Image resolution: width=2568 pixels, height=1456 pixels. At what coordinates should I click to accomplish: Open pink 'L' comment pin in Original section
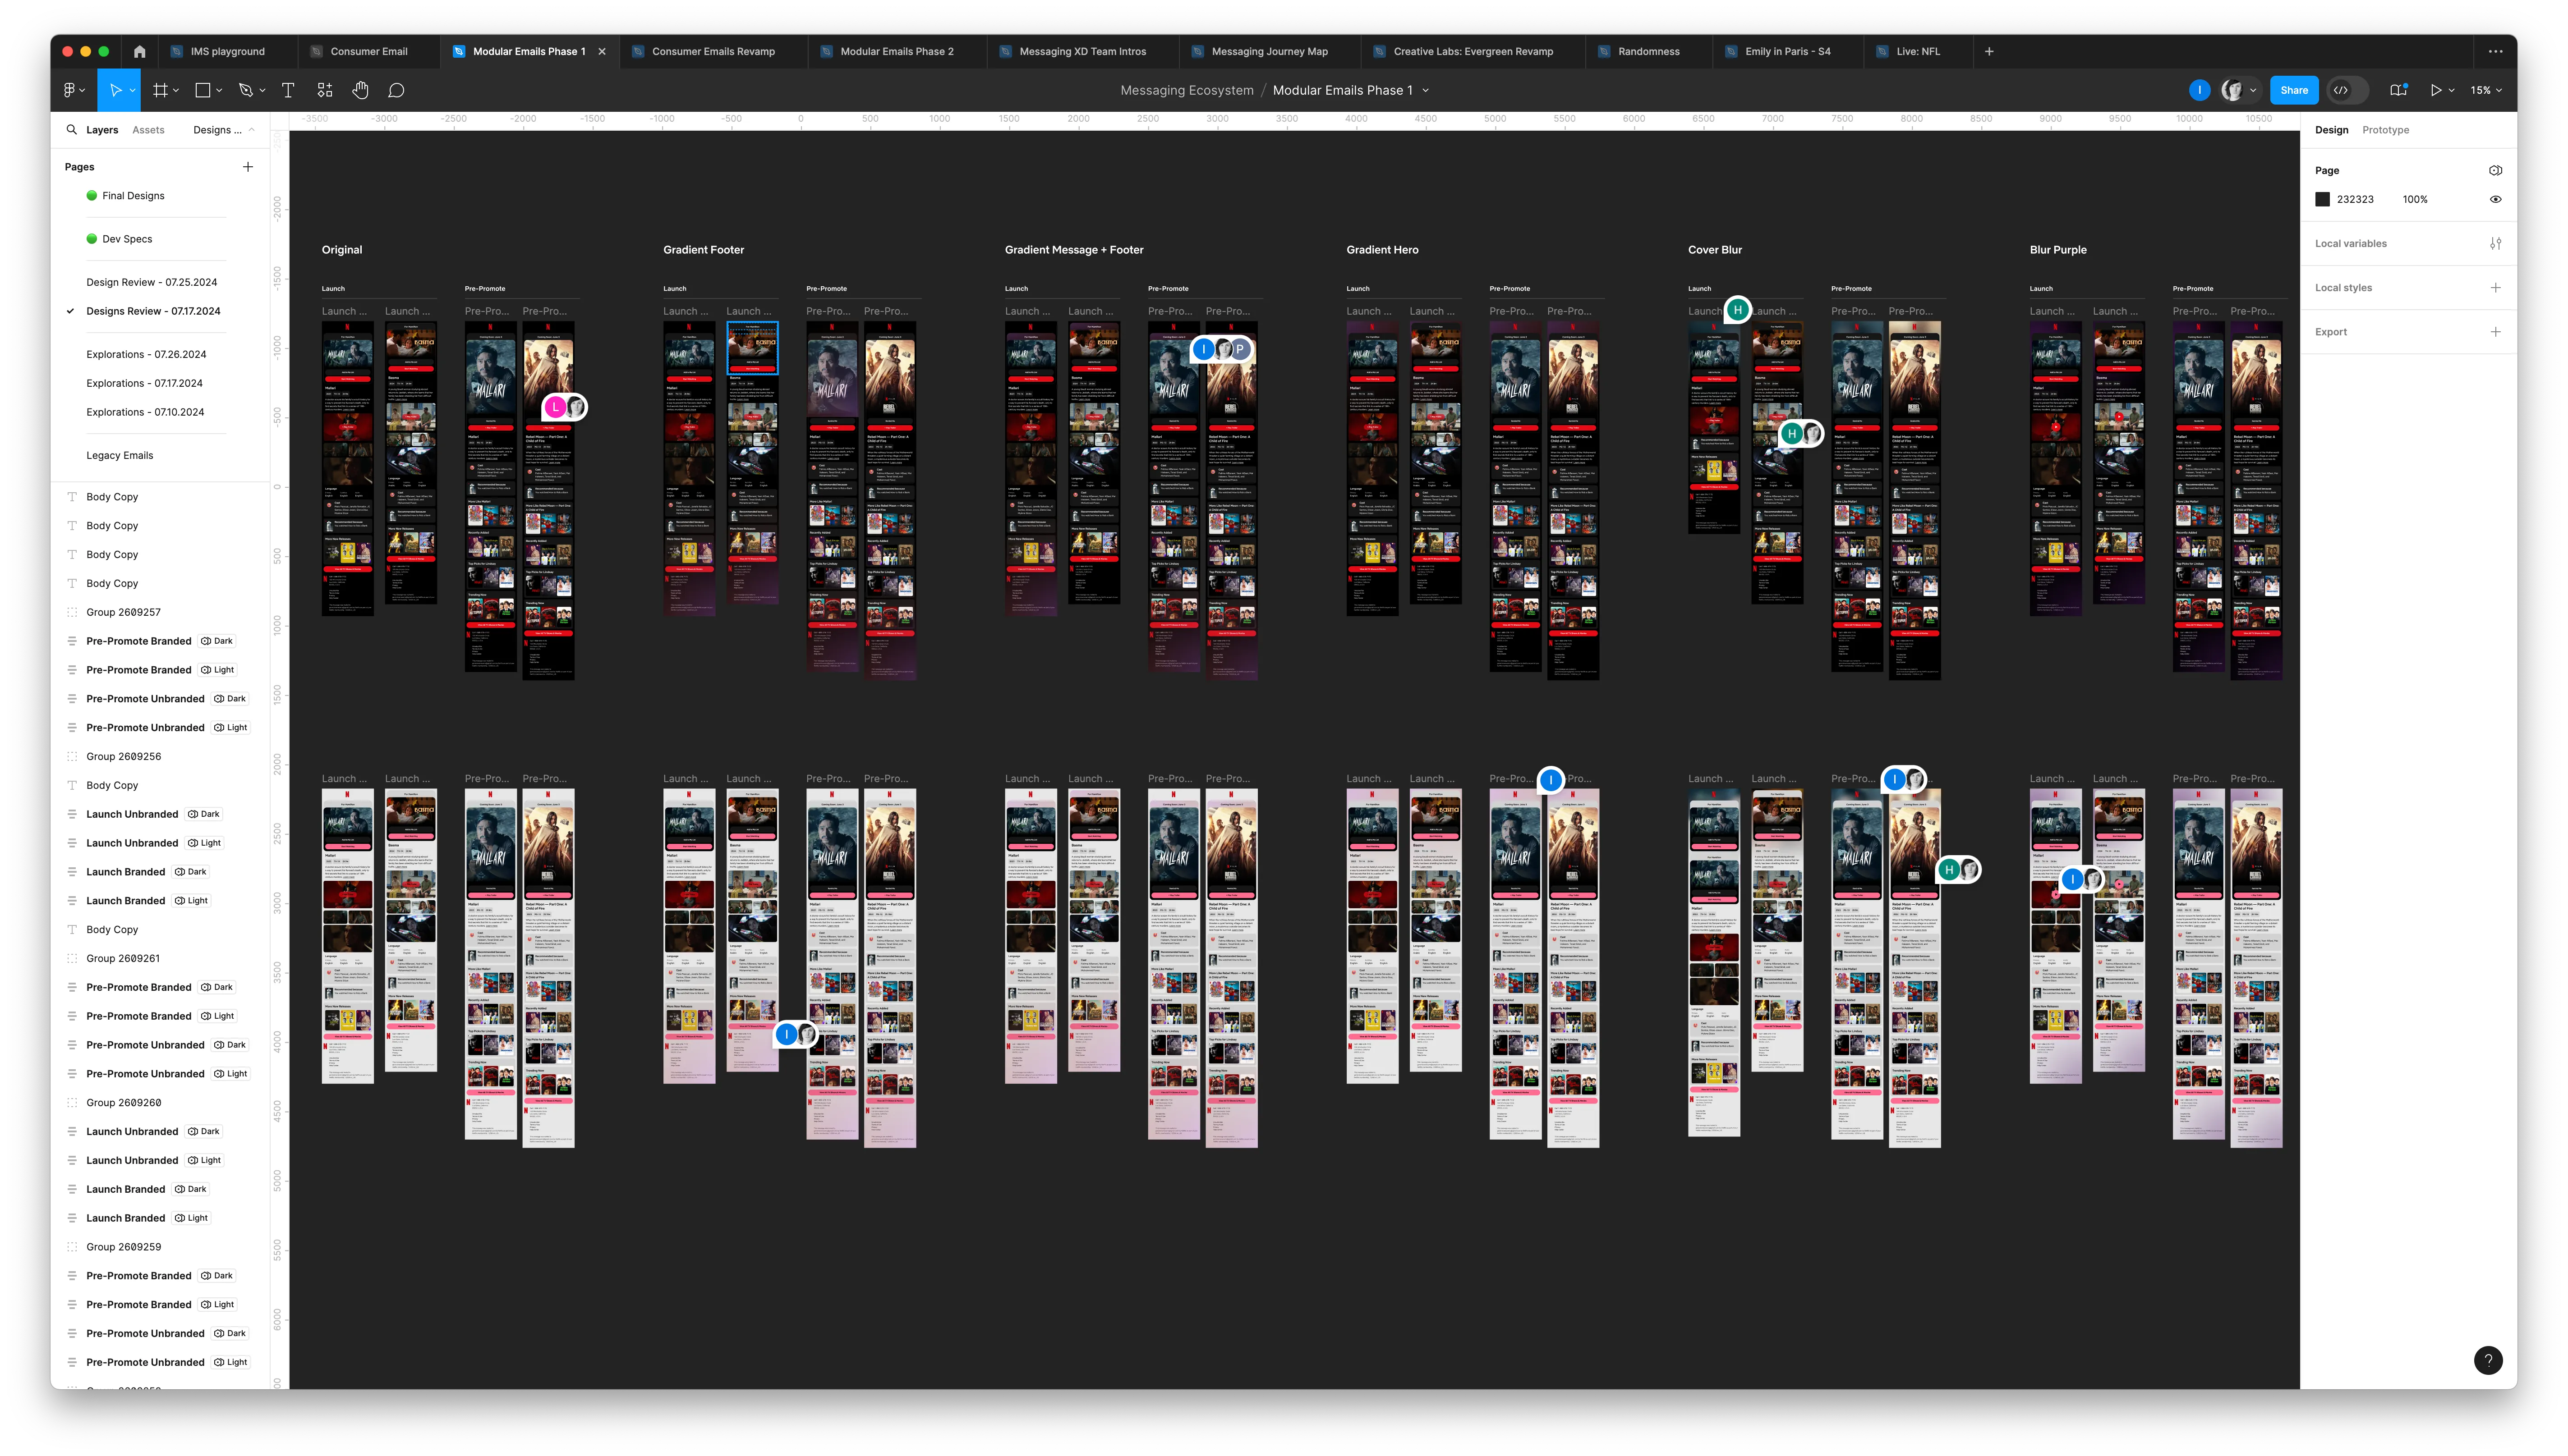point(556,407)
